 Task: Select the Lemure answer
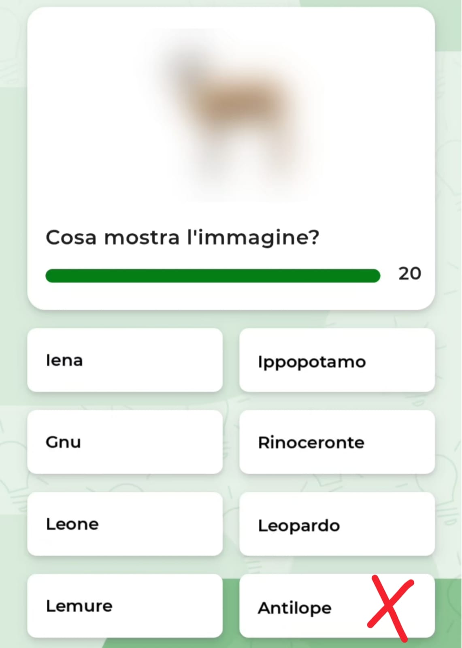(x=125, y=606)
